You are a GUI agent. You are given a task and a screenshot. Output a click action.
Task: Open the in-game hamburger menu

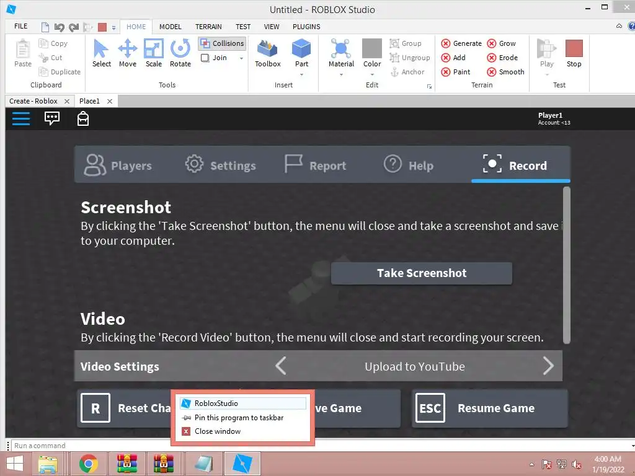click(21, 118)
